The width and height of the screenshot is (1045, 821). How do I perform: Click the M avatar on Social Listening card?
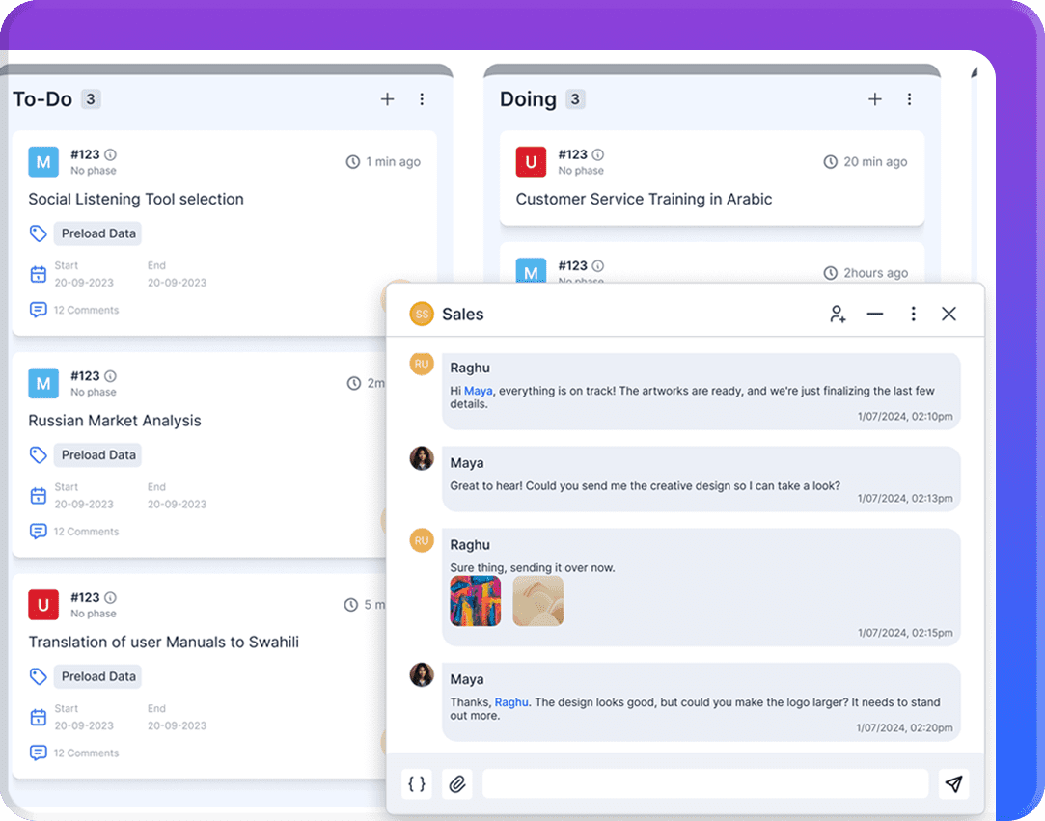(43, 162)
